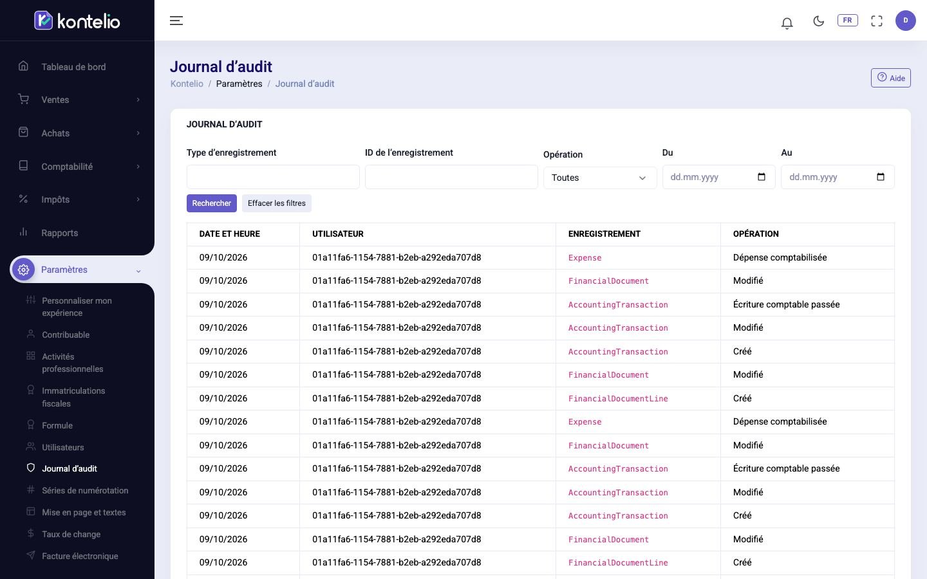
Task: Focus the Type d'enregistrement input field
Action: tap(273, 177)
